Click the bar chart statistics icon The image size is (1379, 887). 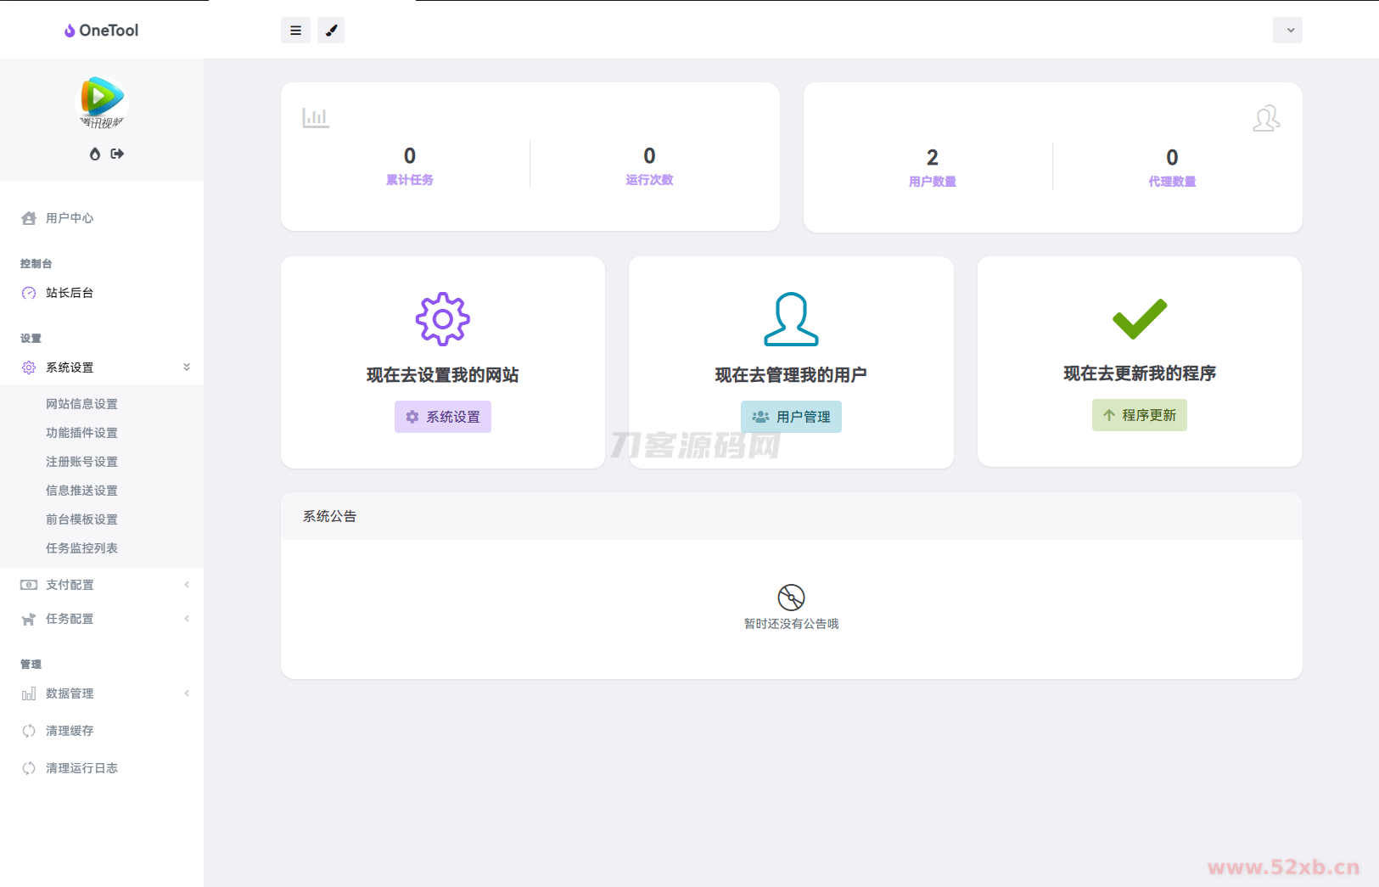coord(316,117)
